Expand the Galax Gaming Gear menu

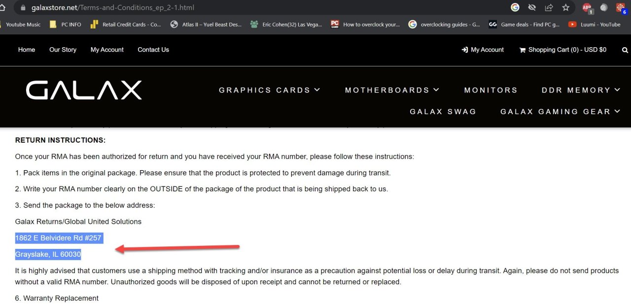point(560,112)
